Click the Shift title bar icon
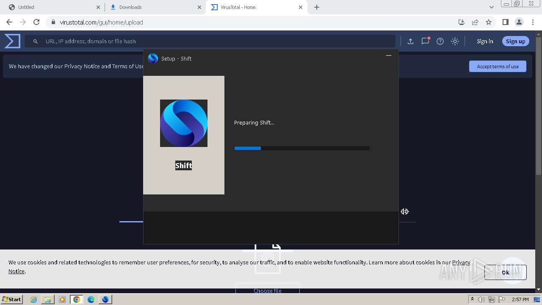 (x=153, y=58)
